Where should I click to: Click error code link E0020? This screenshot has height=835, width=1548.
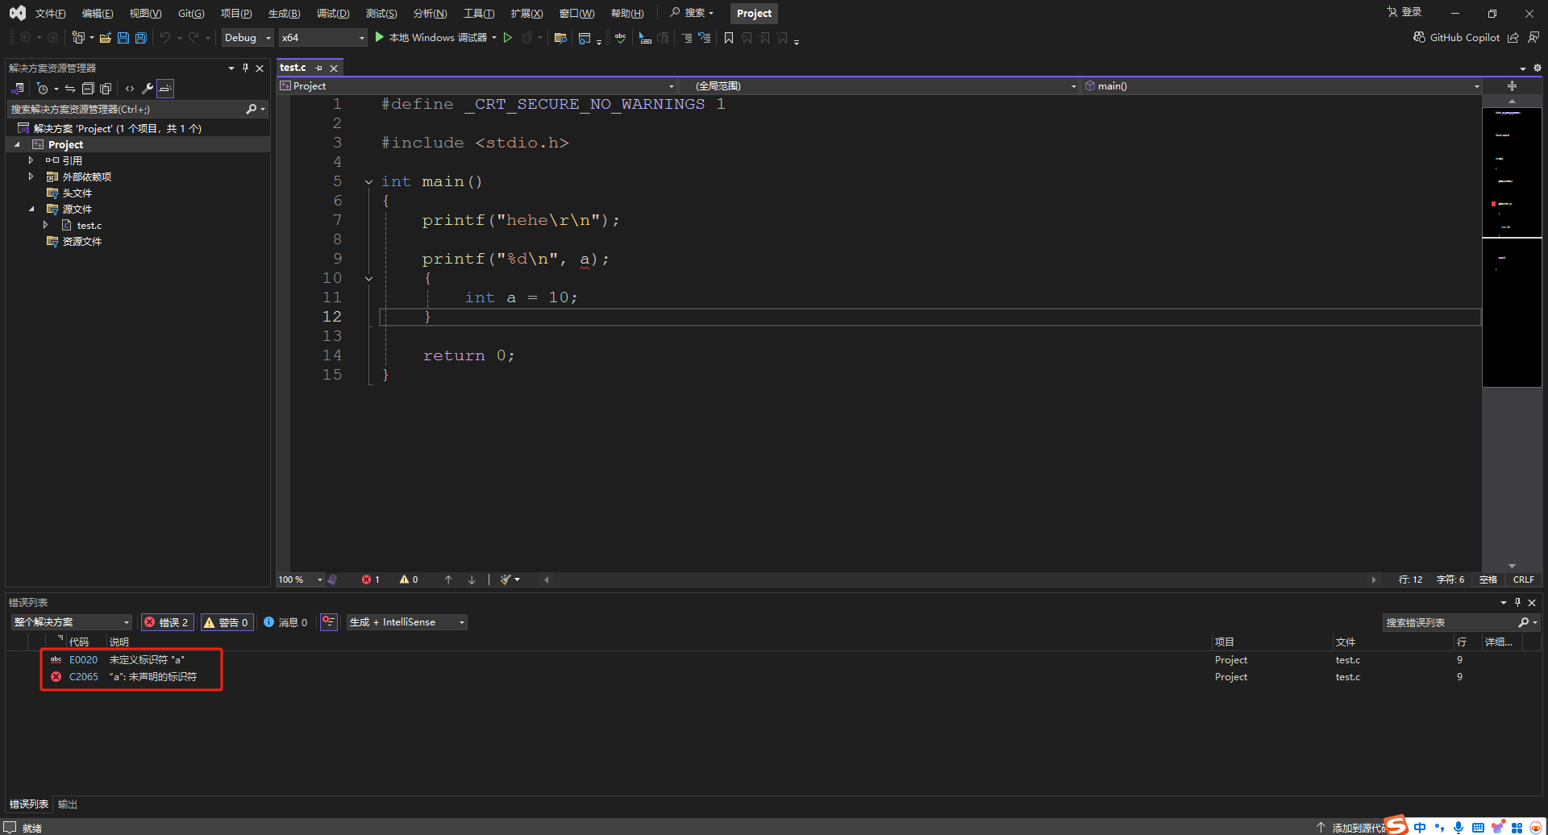click(83, 660)
